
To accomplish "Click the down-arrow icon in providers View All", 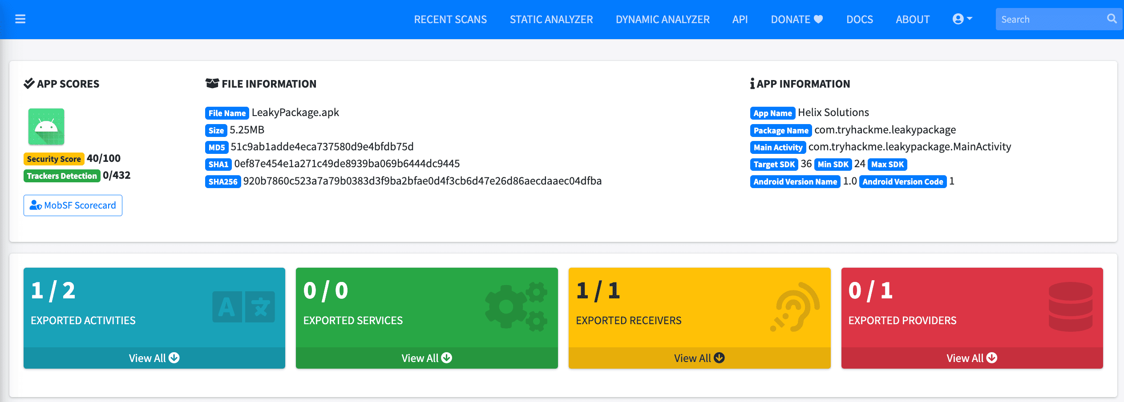I will point(992,358).
